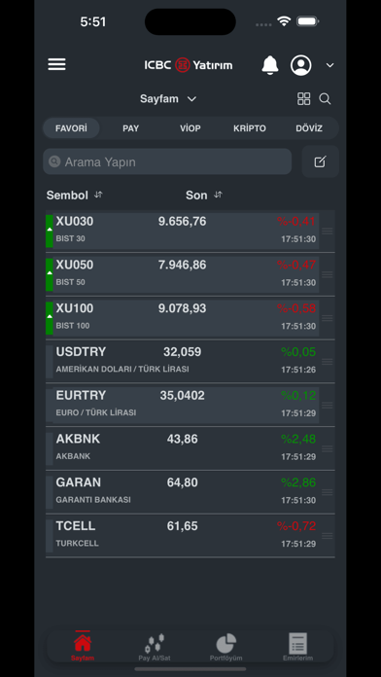The image size is (381, 677).
Task: Click the 32,059 USDTRY price
Action: tap(182, 352)
